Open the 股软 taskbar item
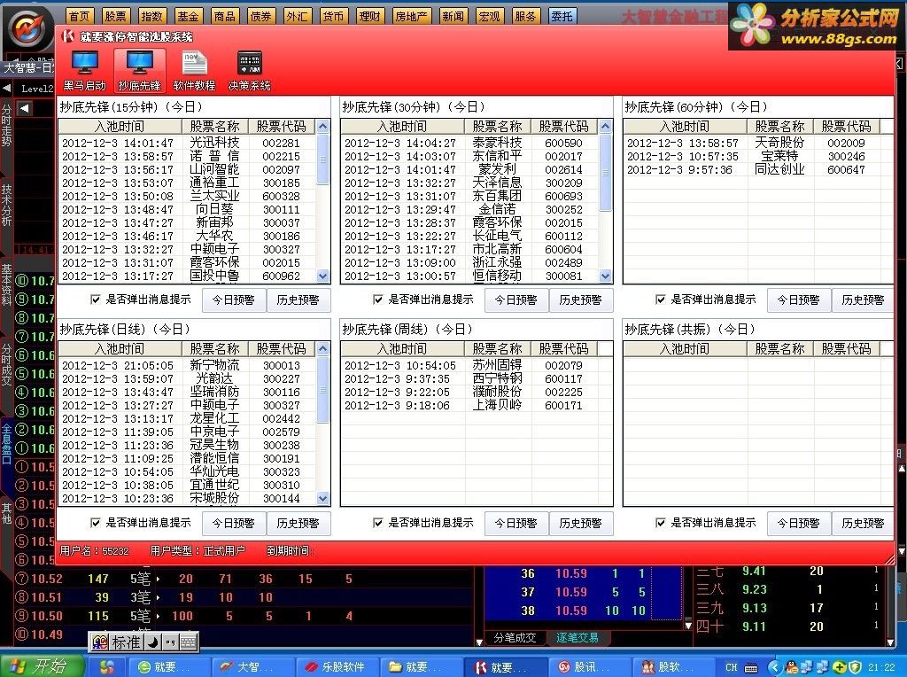 pos(673,666)
